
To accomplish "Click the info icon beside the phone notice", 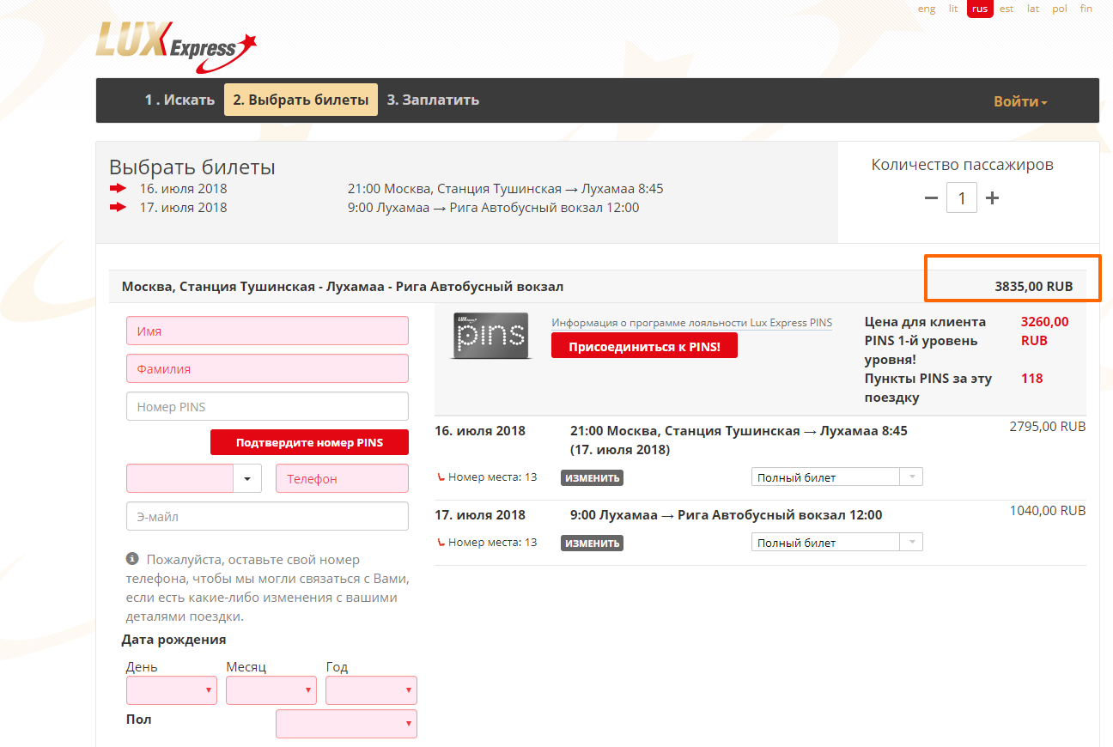I will tap(132, 559).
